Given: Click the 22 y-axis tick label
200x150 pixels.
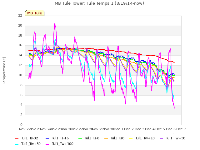Looking at the screenshot, I should point(20,15).
